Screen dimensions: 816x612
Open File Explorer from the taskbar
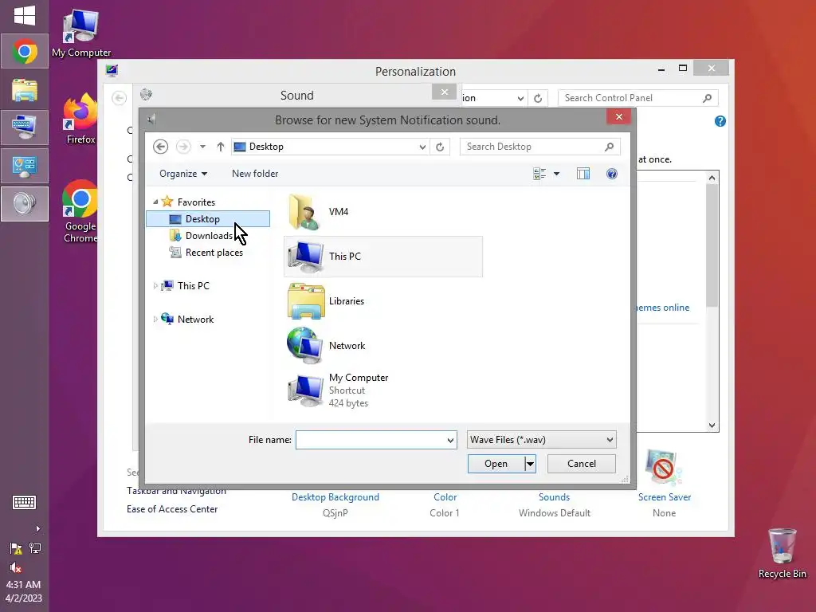point(25,89)
